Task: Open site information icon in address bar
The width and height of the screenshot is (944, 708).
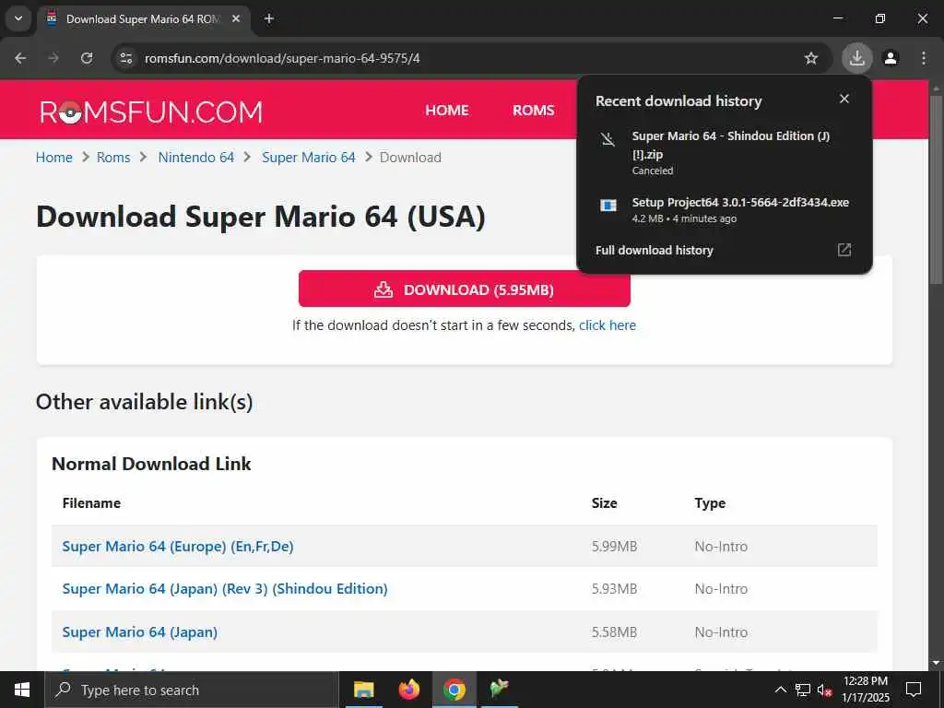Action: click(x=125, y=58)
